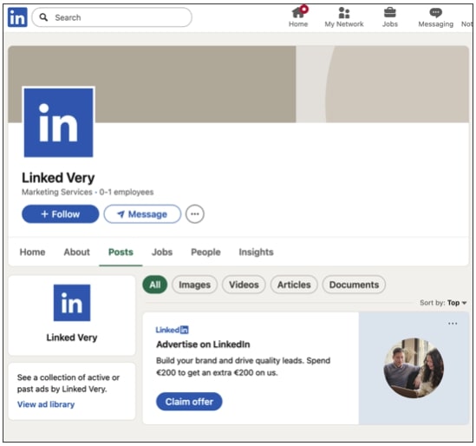The height and width of the screenshot is (446, 476).
Task: Click the page cover banner image
Action: (x=238, y=84)
